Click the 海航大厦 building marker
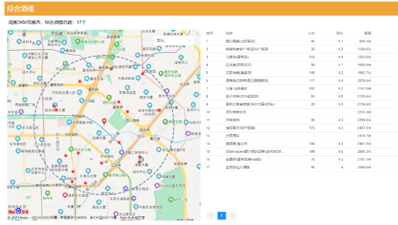The height and width of the screenshot is (225, 398). pyautogui.click(x=141, y=159)
